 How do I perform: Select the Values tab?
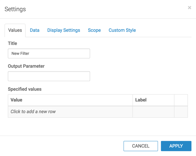coord(15,30)
